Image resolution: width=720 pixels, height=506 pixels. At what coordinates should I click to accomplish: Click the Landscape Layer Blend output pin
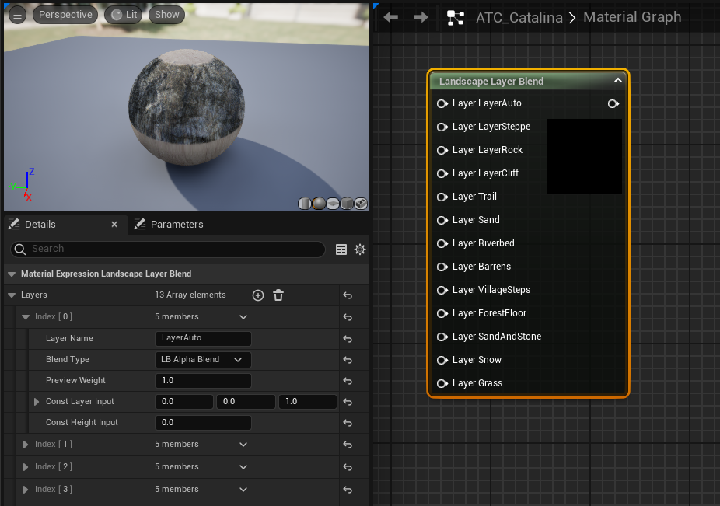click(x=613, y=103)
